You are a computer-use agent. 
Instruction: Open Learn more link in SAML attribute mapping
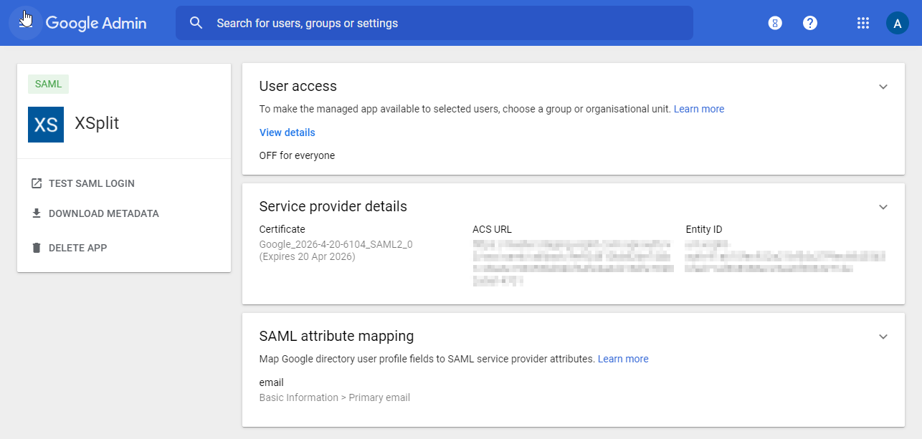coord(623,359)
